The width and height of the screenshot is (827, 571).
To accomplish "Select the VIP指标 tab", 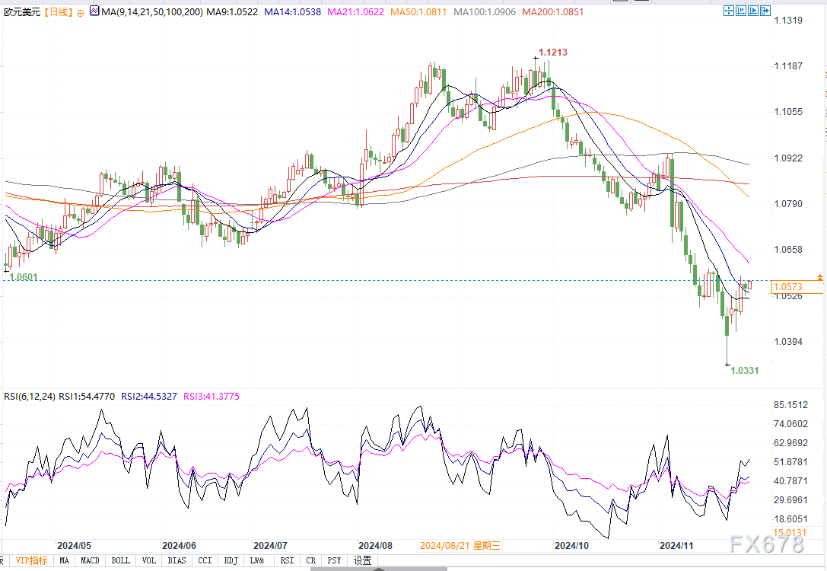I will tap(31, 560).
